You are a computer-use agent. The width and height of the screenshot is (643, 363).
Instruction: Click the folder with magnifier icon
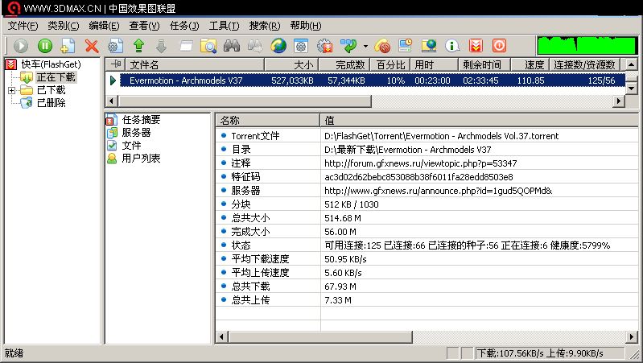[208, 46]
